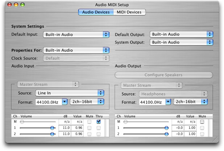Click the input table Volume column header
The width and height of the screenshot is (224, 151).
(26, 116)
